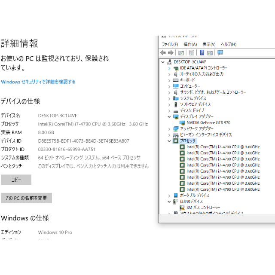Click the ソフトウェア デバイス icon
275x275 pixels.
pos(176,104)
